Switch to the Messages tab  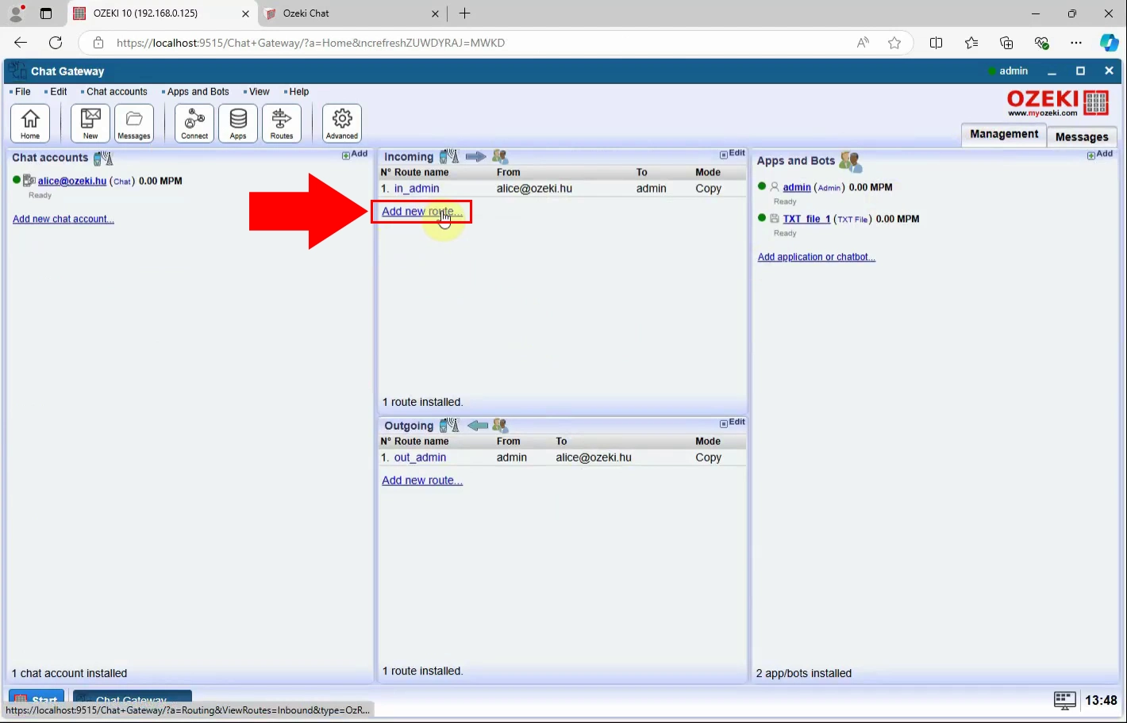point(1082,136)
